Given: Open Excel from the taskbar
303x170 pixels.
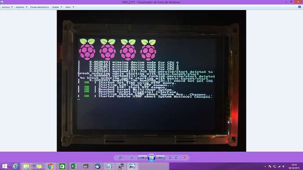Looking at the screenshot, I should click(x=74, y=166).
